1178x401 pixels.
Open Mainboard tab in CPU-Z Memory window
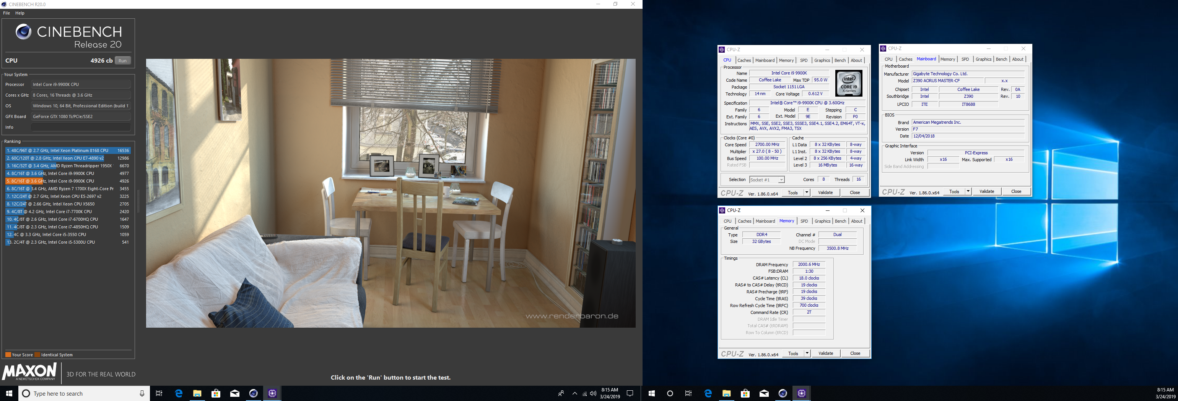(x=765, y=221)
